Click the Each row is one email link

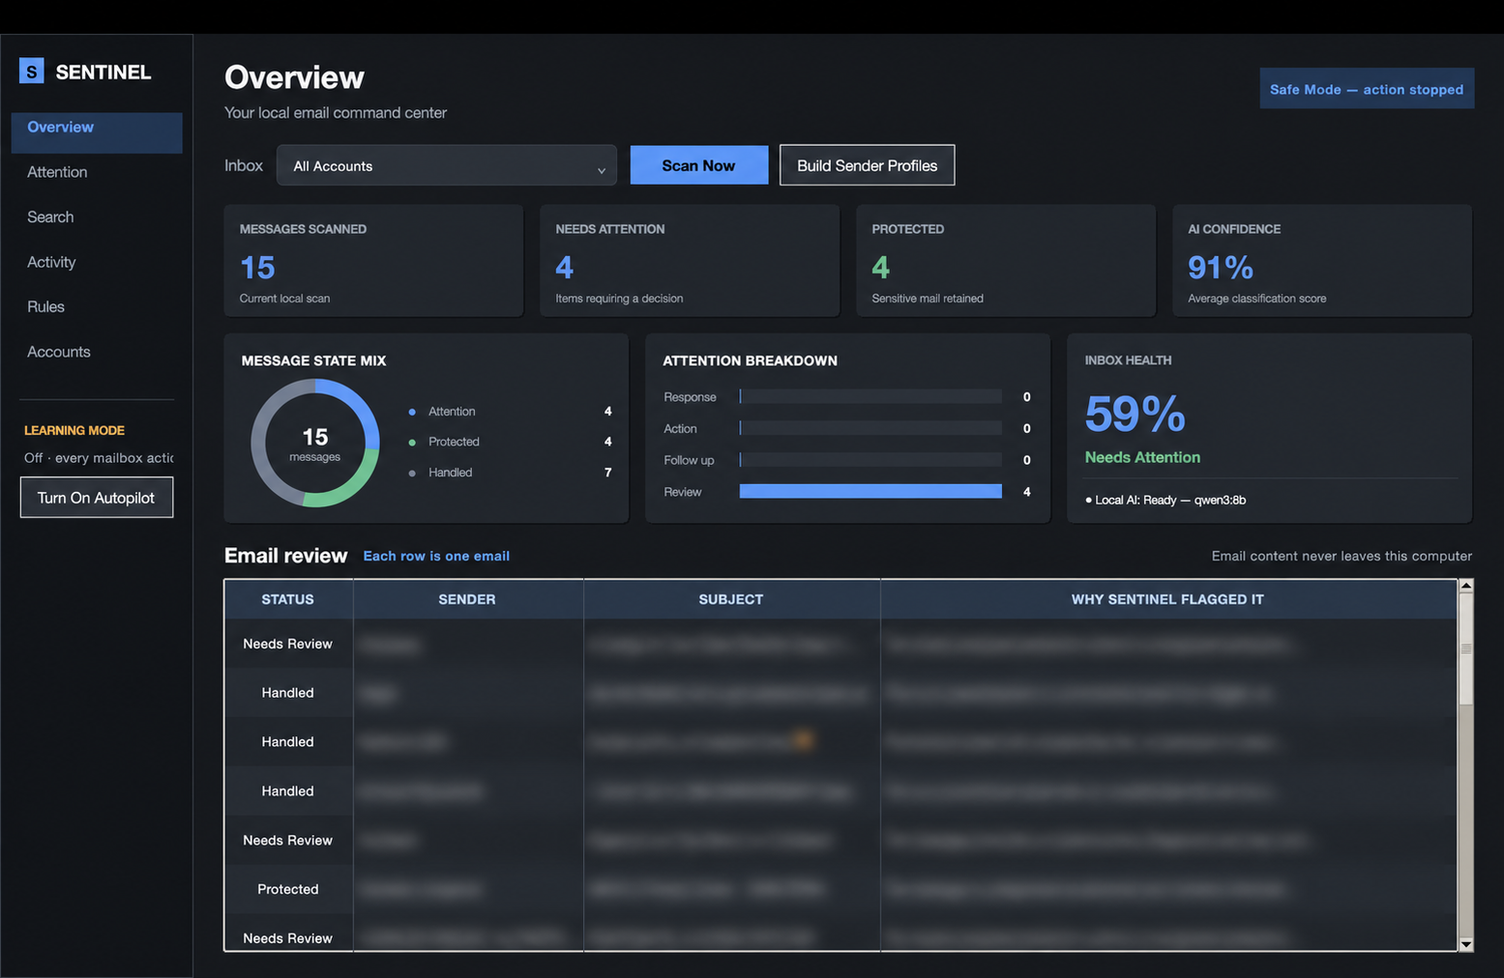pyautogui.click(x=436, y=556)
